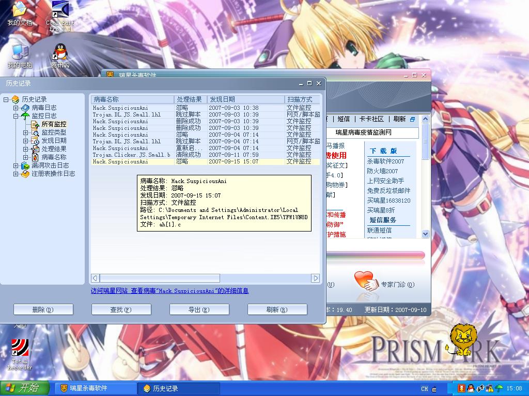Click scroll up arrow in Rising info panel

[x=426, y=119]
